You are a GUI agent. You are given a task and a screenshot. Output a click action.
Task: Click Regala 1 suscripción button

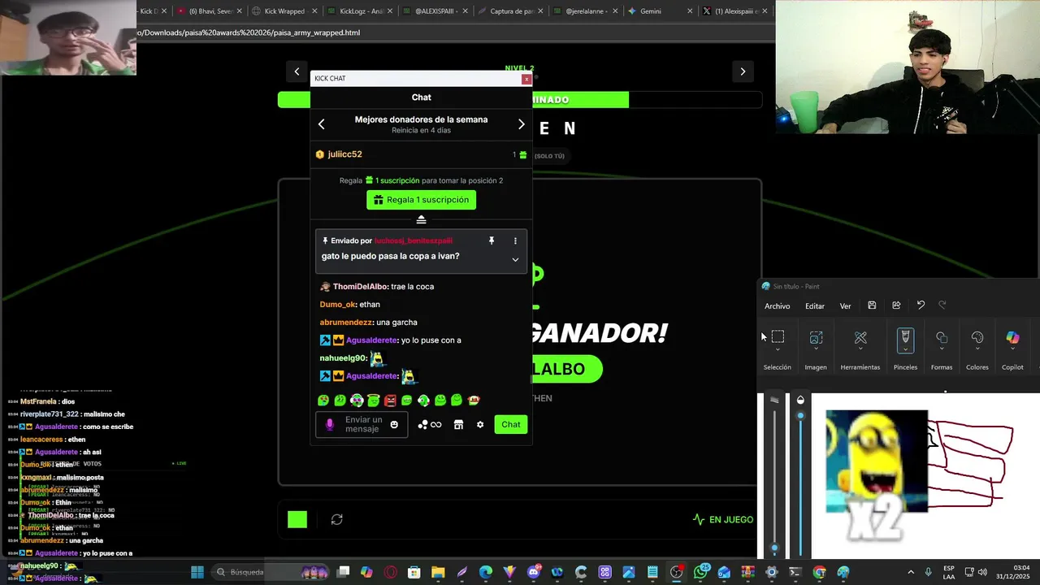coord(421,200)
